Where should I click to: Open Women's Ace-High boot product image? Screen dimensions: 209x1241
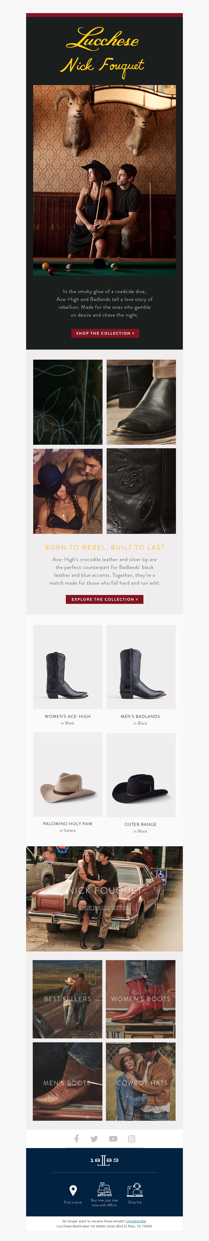point(68,667)
